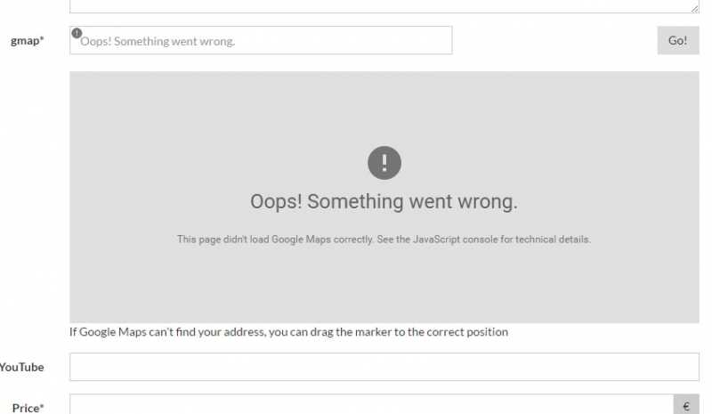712x414 pixels.
Task: Click the gmap field label
Action: click(28, 40)
